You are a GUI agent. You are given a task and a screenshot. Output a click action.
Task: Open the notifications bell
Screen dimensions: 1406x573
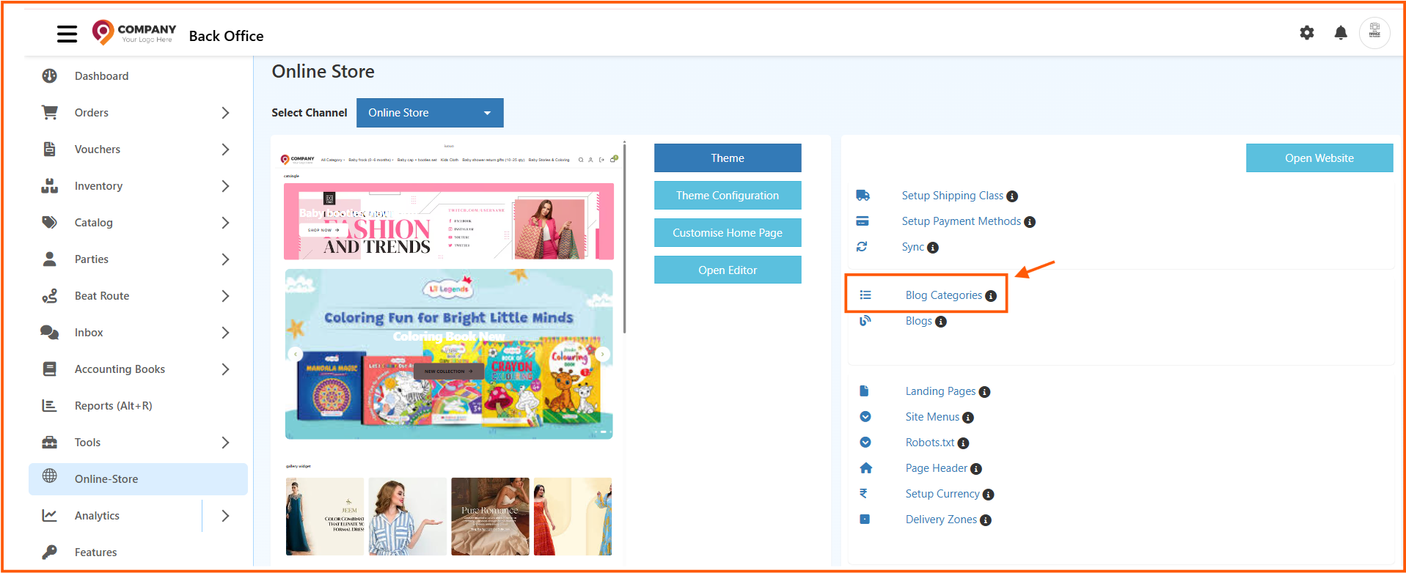point(1340,33)
